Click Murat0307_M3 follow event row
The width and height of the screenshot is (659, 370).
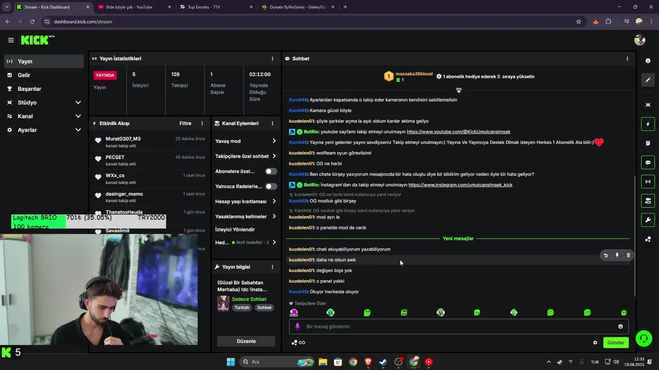[x=149, y=142]
